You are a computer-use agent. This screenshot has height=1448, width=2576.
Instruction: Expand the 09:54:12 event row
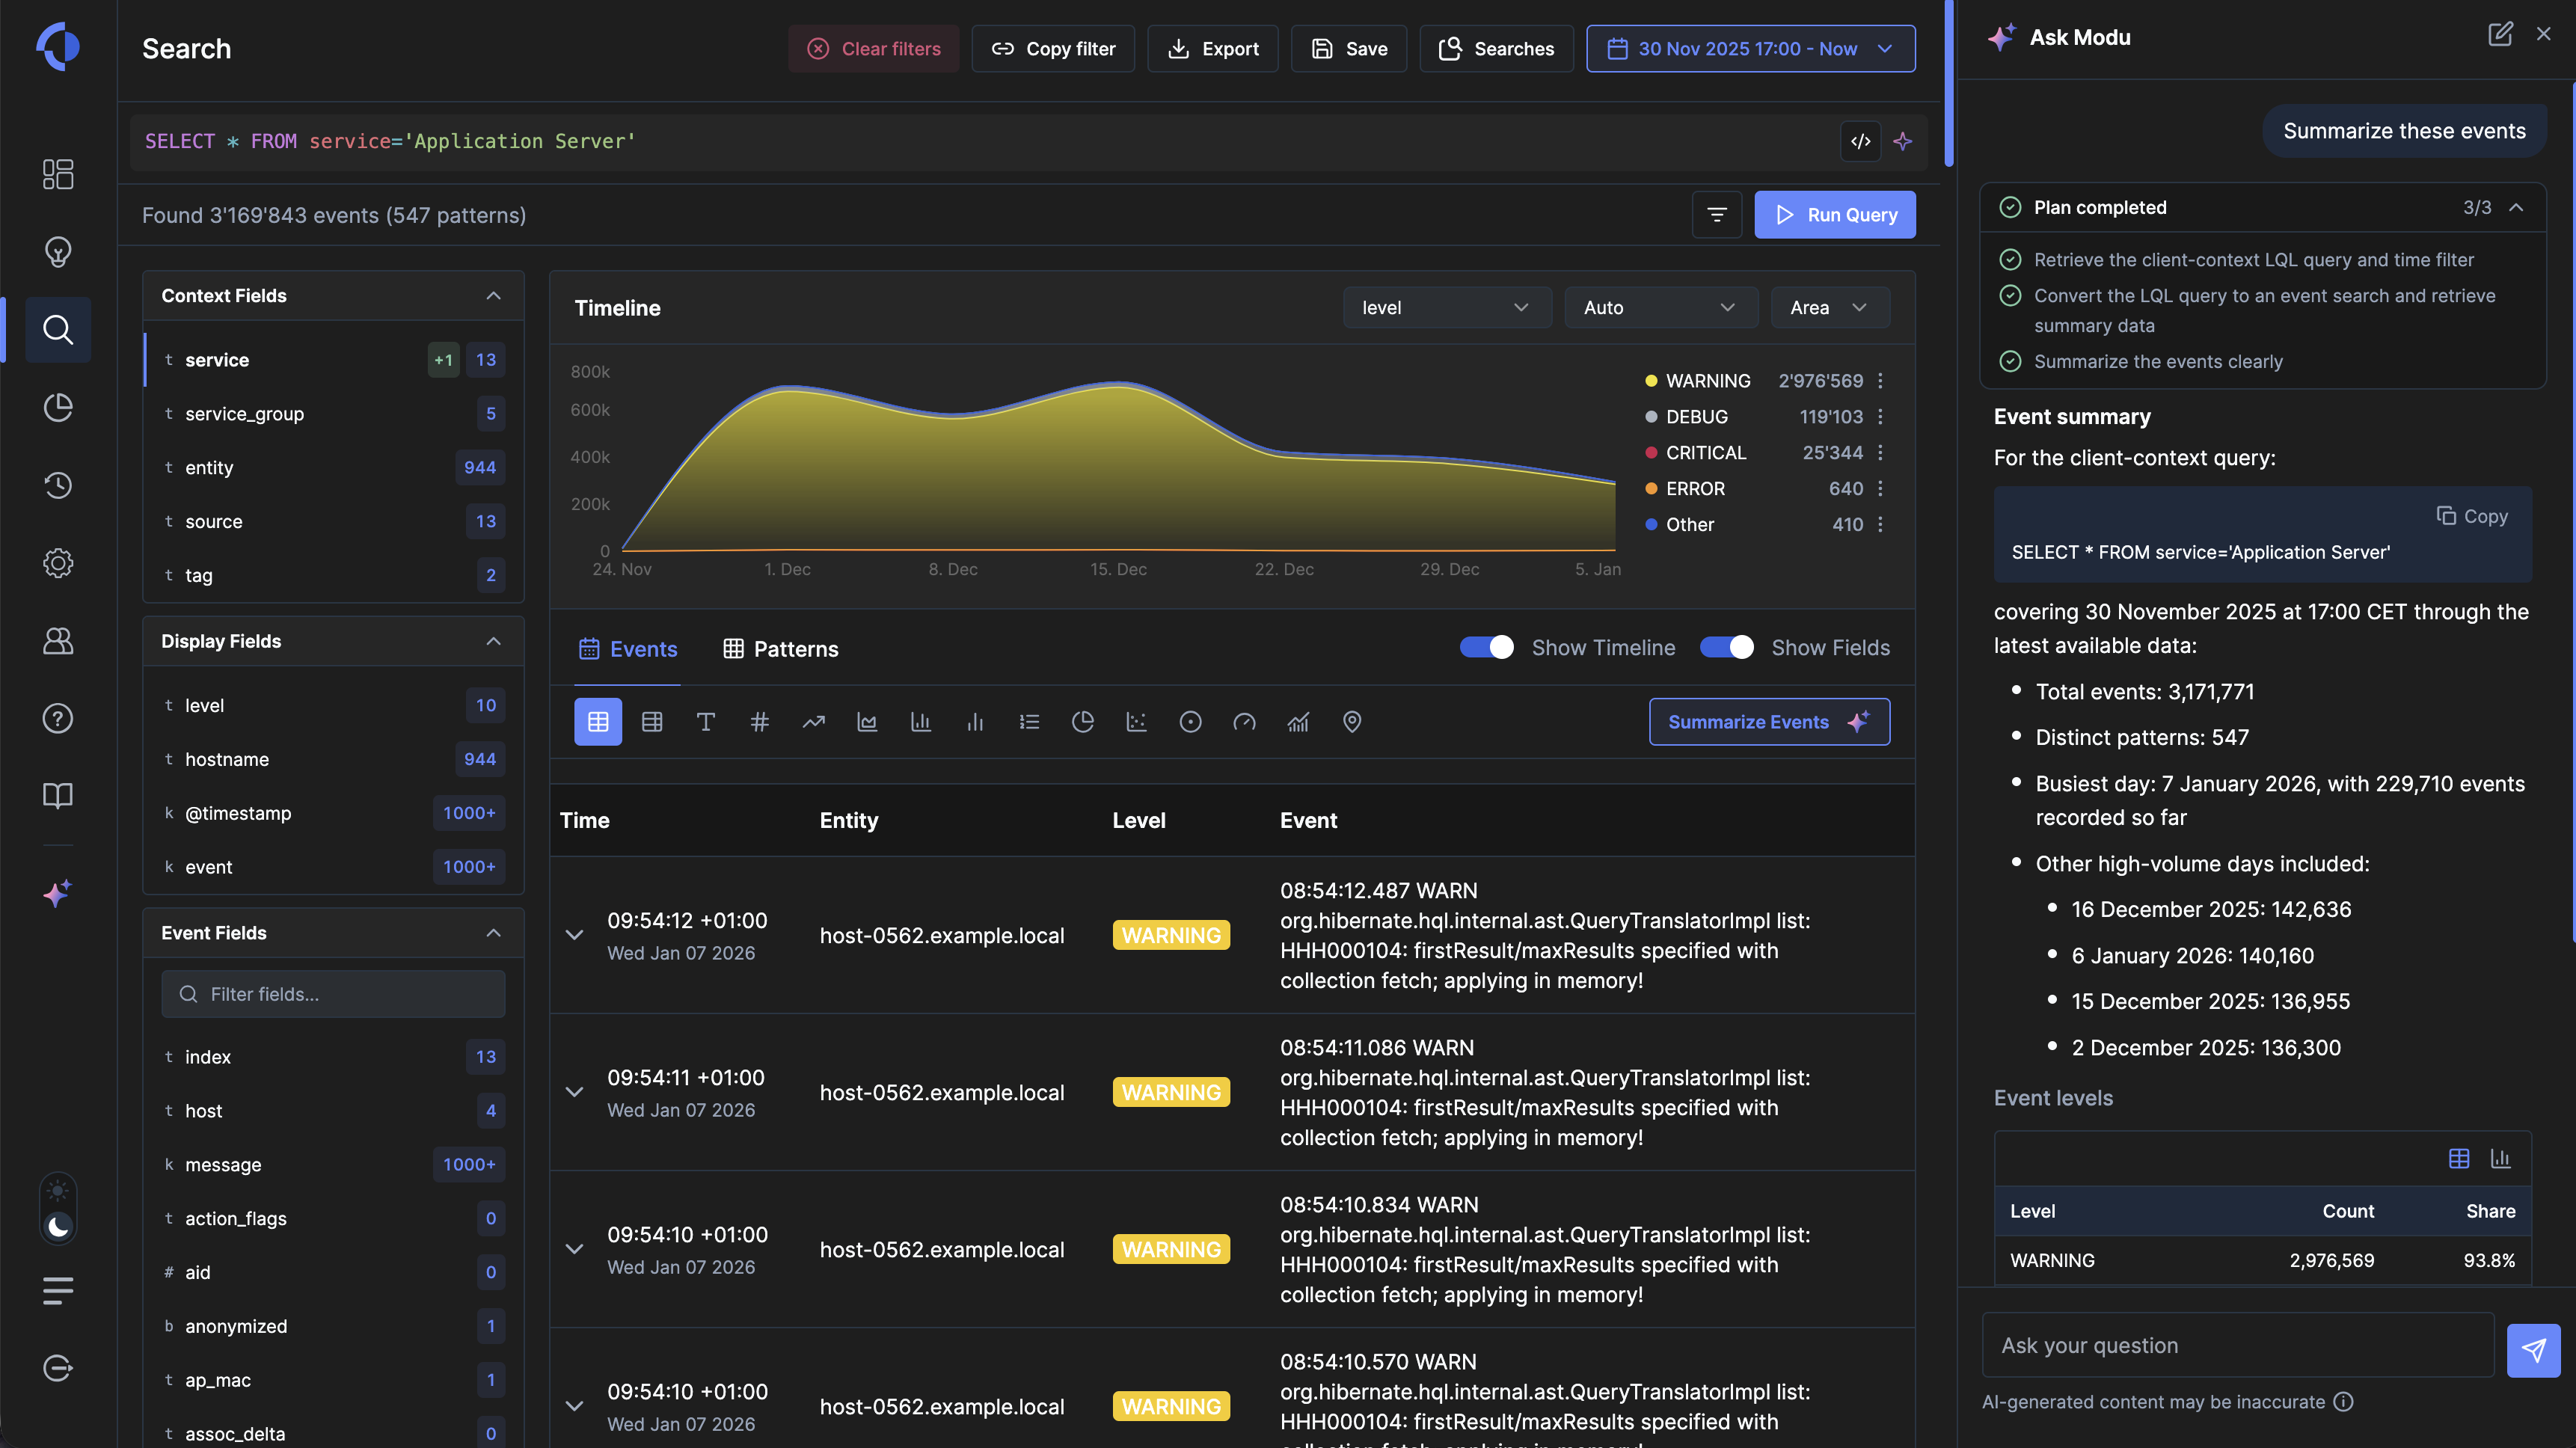pos(574,935)
